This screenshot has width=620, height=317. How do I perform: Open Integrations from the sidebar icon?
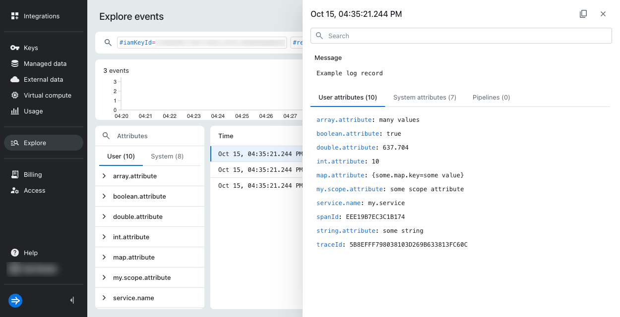pyautogui.click(x=15, y=16)
